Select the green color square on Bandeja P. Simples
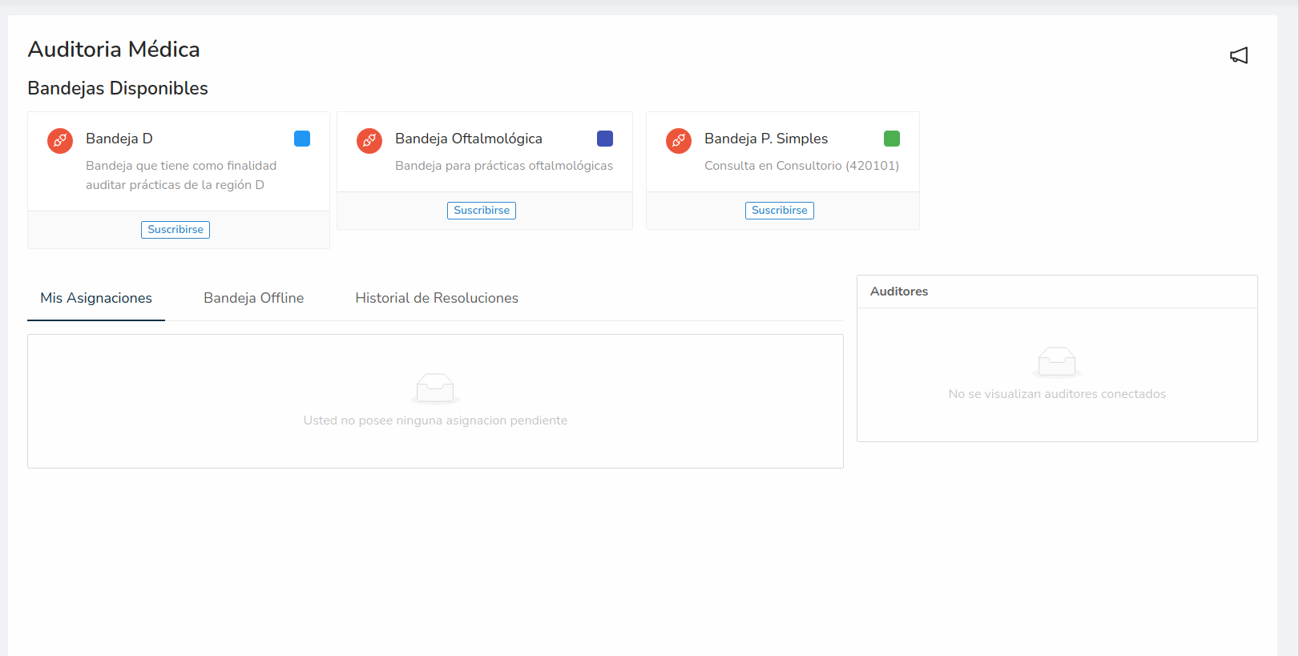1299x656 pixels. (892, 139)
